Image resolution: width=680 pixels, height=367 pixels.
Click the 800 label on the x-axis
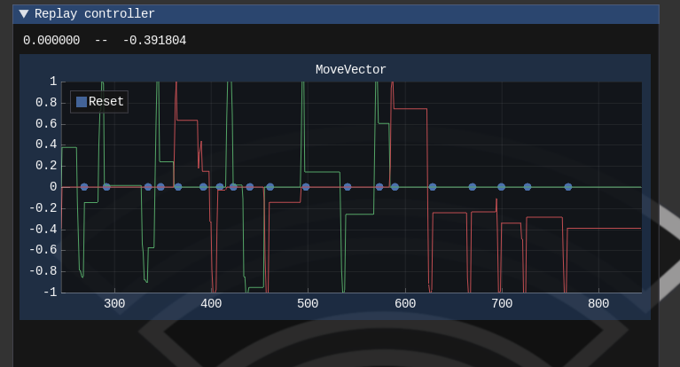click(598, 303)
